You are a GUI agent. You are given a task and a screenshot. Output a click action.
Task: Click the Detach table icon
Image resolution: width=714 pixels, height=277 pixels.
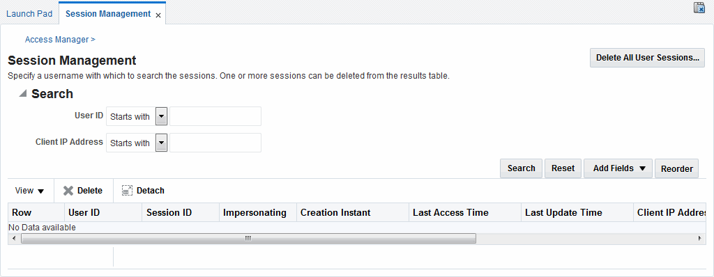[x=127, y=191]
